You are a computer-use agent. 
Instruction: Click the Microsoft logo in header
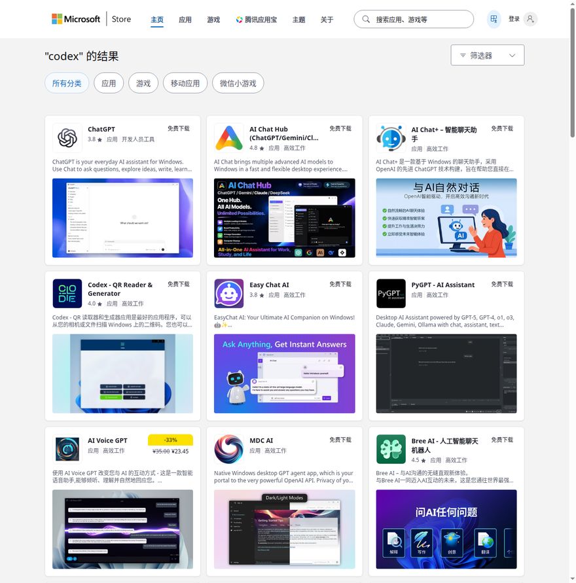click(x=76, y=19)
